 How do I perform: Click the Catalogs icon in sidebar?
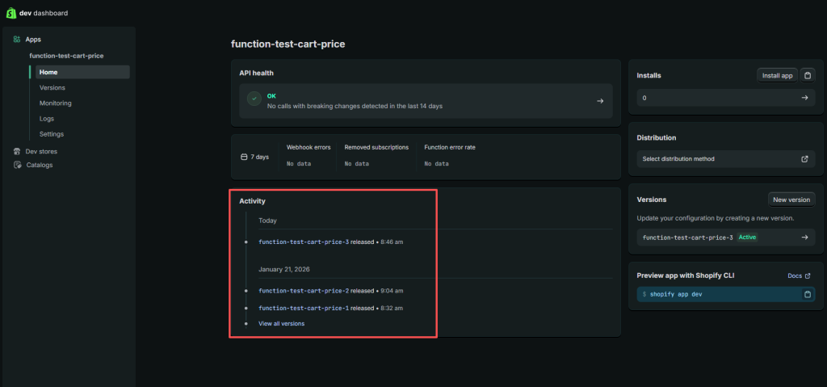click(x=17, y=165)
